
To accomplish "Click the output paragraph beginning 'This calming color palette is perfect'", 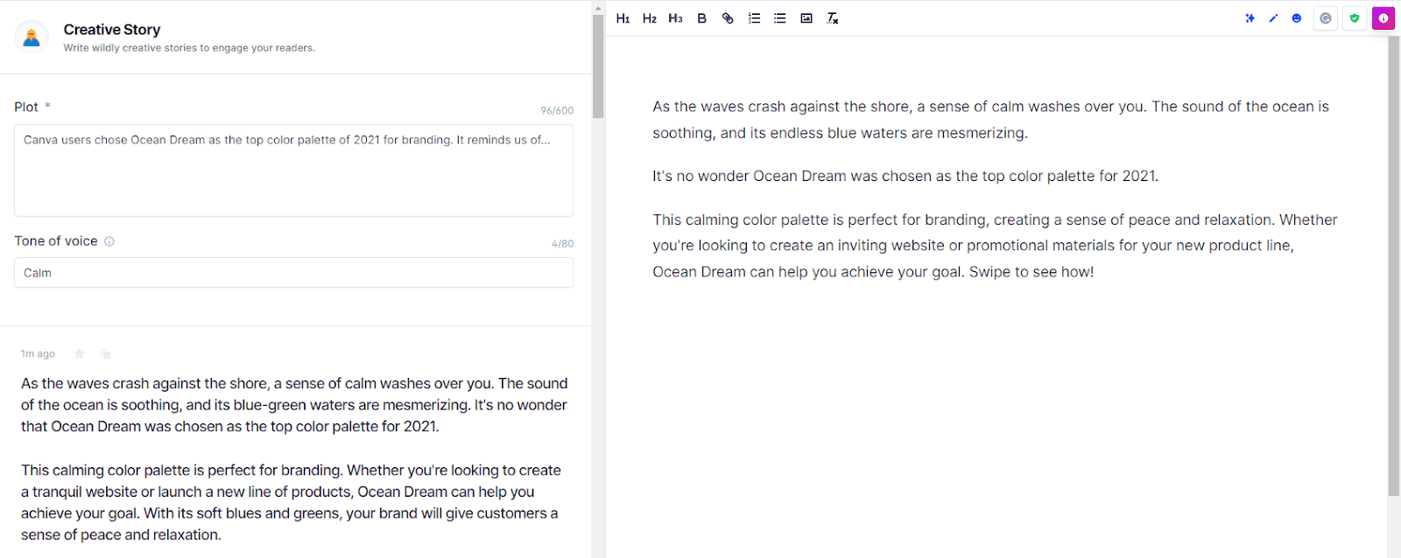I will click(x=291, y=503).
